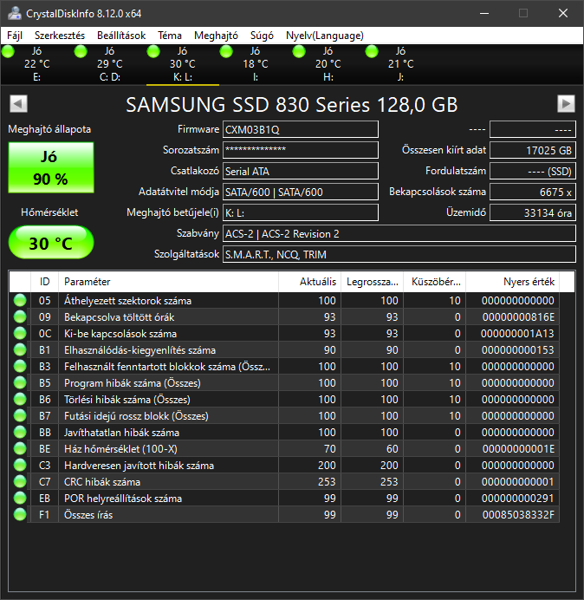584x600 pixels.
Task: Click the 30 °C temperature button
Action: [51, 243]
